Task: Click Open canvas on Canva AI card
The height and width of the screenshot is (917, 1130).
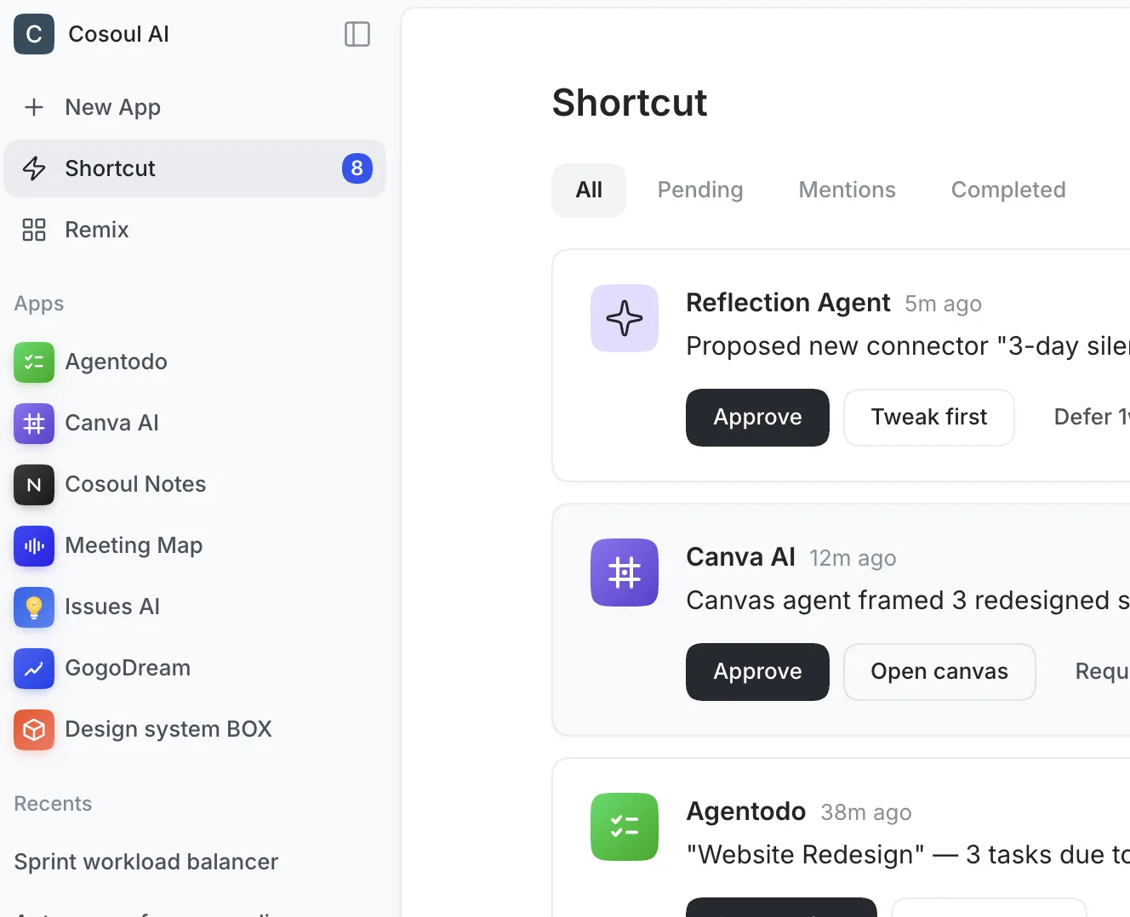Action: [939, 672]
